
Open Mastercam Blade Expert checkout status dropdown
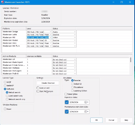point(64,62)
